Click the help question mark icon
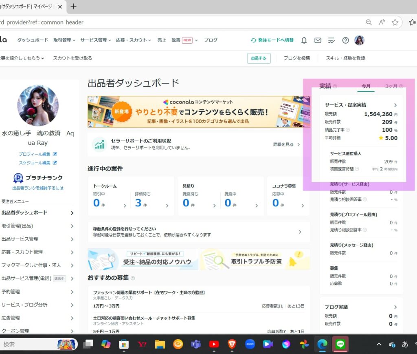 pos(345,40)
